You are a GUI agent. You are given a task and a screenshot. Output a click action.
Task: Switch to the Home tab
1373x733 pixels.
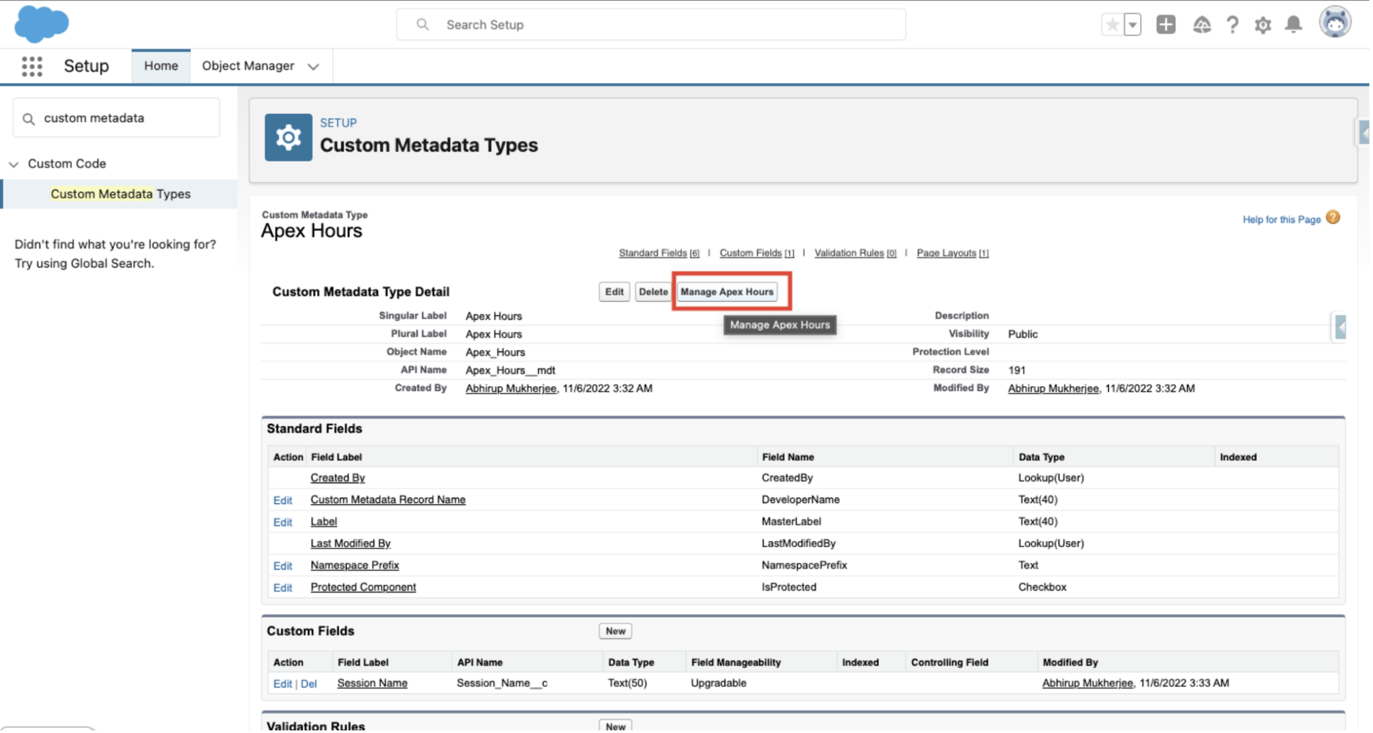(161, 66)
